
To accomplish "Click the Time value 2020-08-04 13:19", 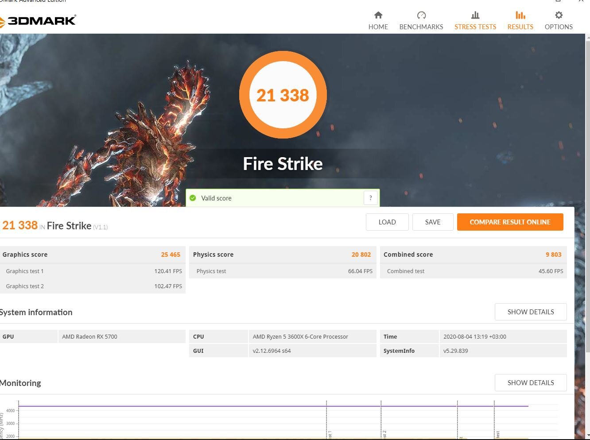I will pyautogui.click(x=475, y=336).
